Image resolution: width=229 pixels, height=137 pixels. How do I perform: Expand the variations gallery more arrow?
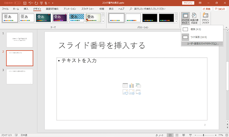[176, 22]
